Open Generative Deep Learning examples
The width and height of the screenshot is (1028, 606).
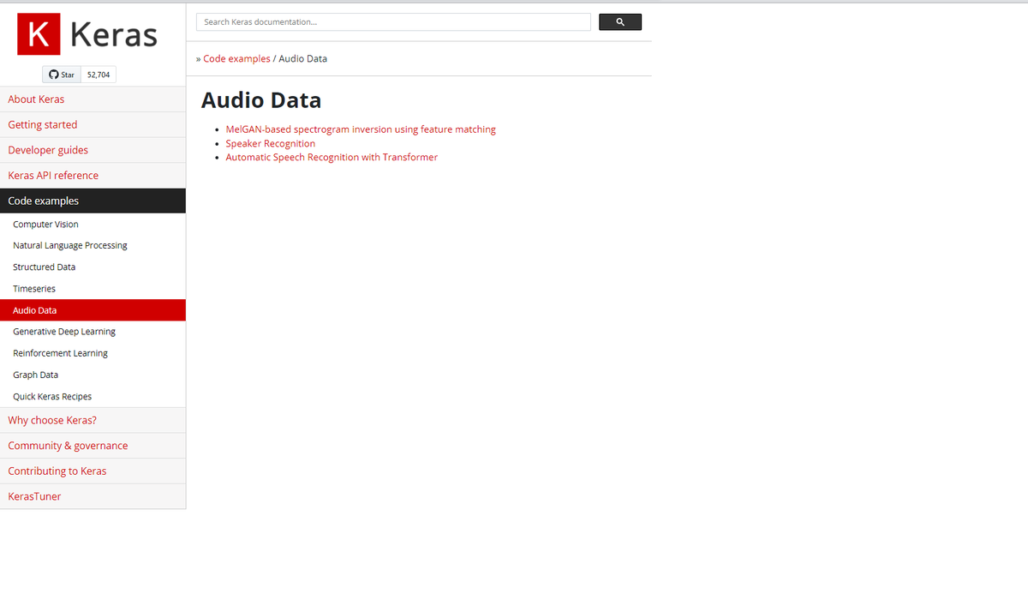tap(93, 332)
